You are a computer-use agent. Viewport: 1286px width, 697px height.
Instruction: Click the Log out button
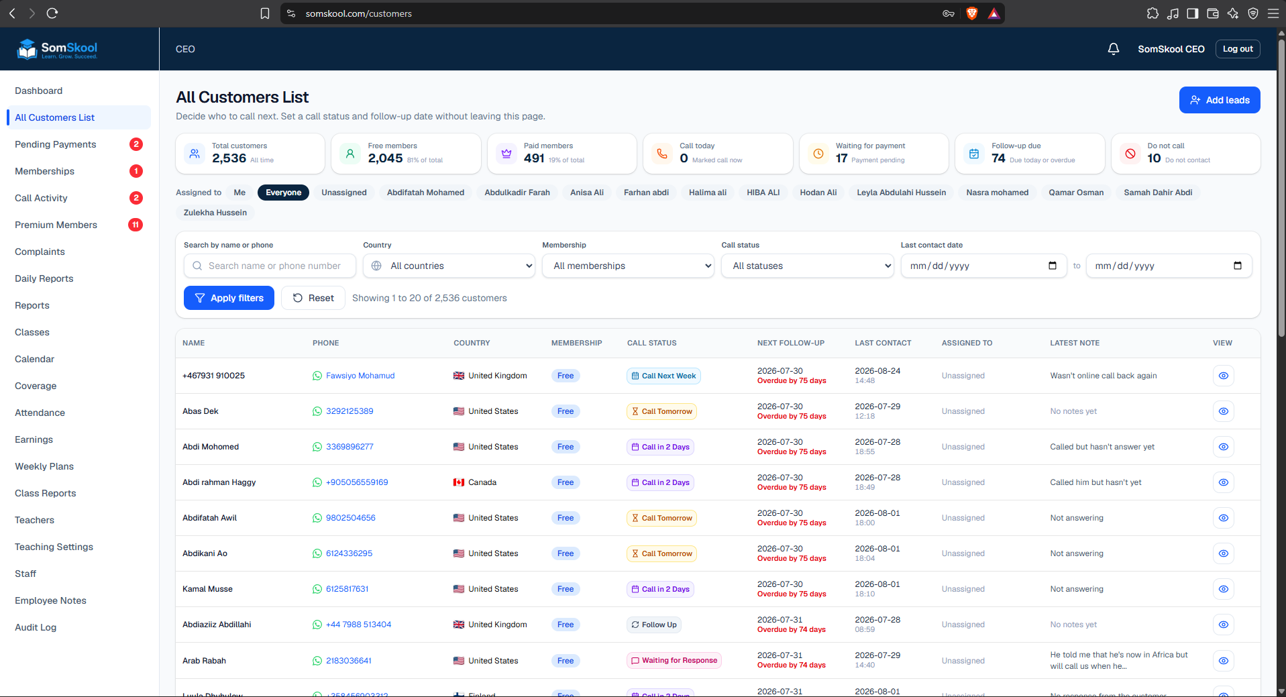(x=1238, y=49)
